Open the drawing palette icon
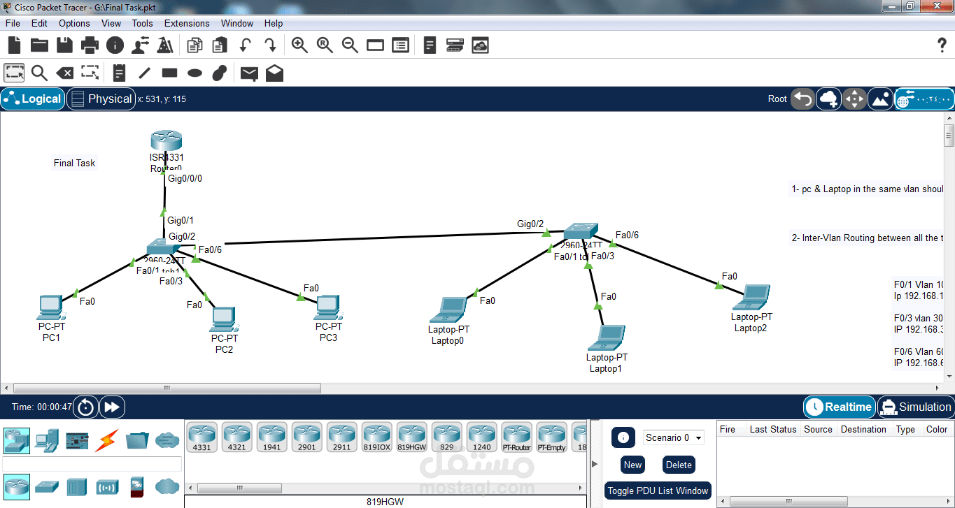This screenshot has width=955, height=508. [x=376, y=45]
